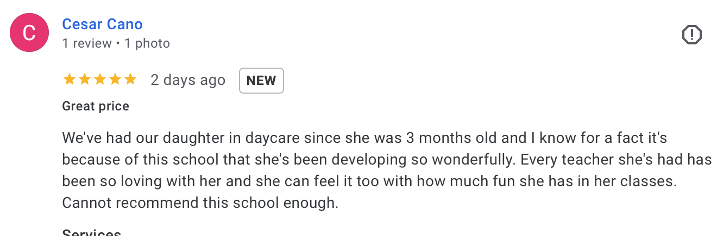Click the line starting 'been so loving'

point(370,181)
